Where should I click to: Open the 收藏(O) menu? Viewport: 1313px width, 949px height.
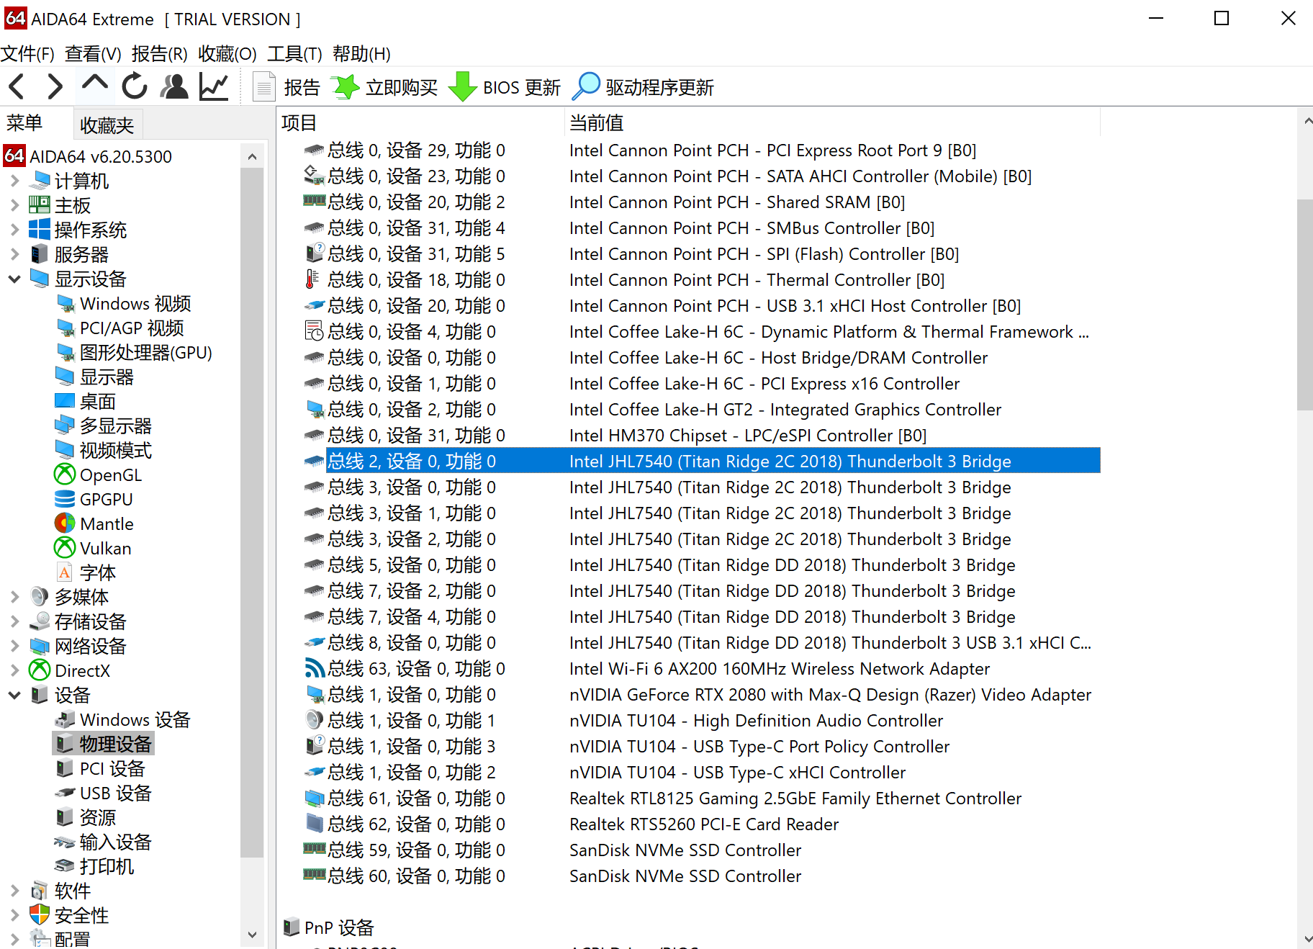(227, 54)
